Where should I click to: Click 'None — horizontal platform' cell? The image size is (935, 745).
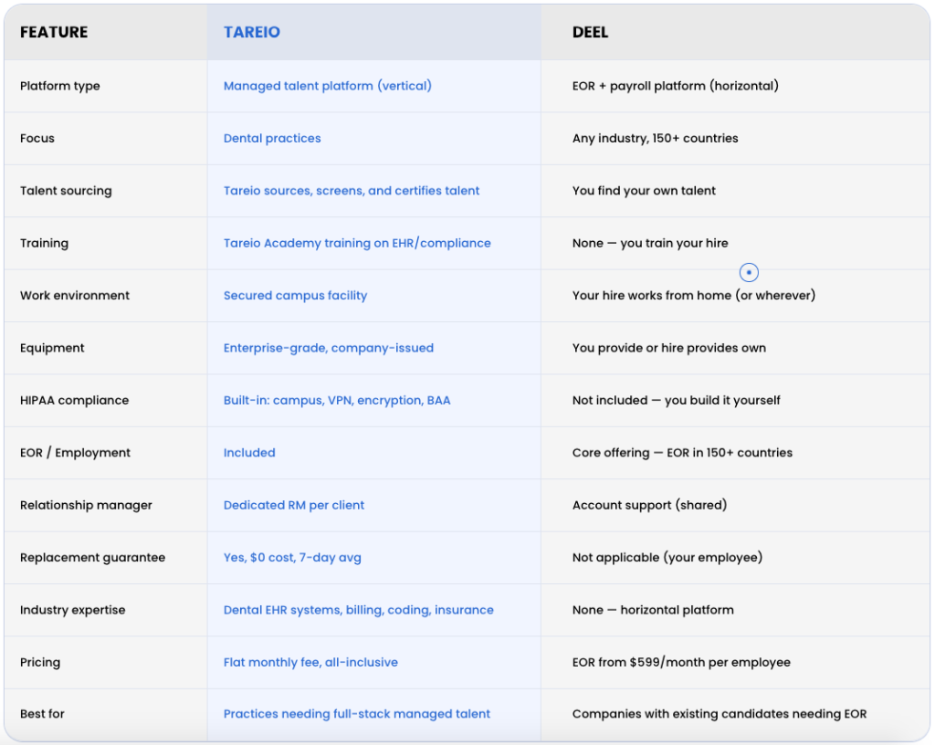tap(653, 610)
